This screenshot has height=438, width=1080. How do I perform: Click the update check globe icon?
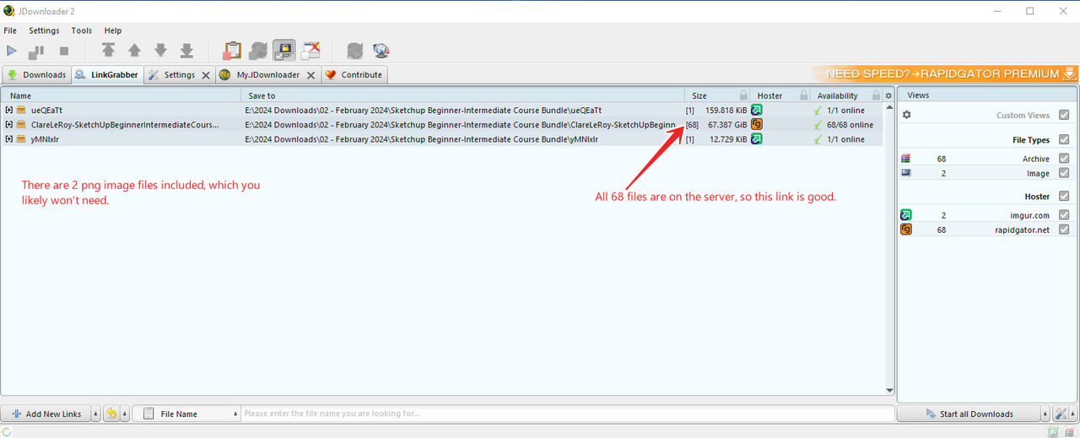[381, 51]
